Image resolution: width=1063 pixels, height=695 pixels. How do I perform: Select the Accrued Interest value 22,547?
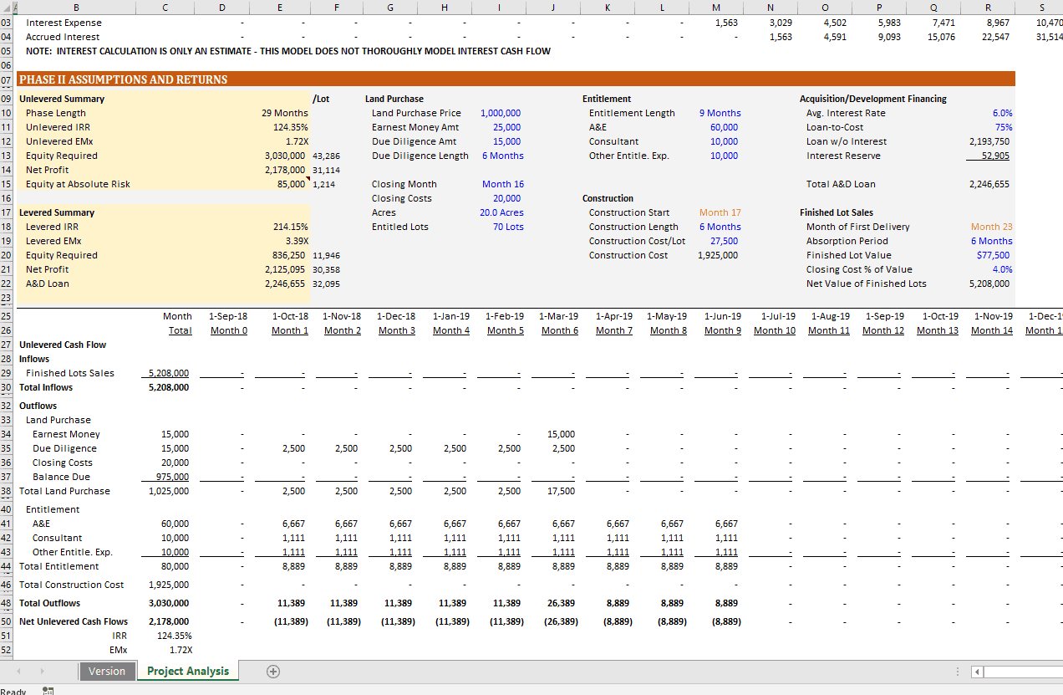click(x=994, y=37)
